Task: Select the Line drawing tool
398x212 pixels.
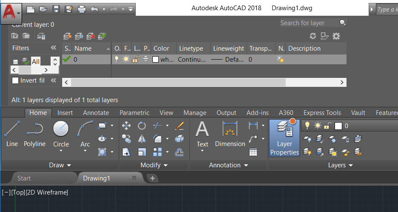Action: [12, 134]
